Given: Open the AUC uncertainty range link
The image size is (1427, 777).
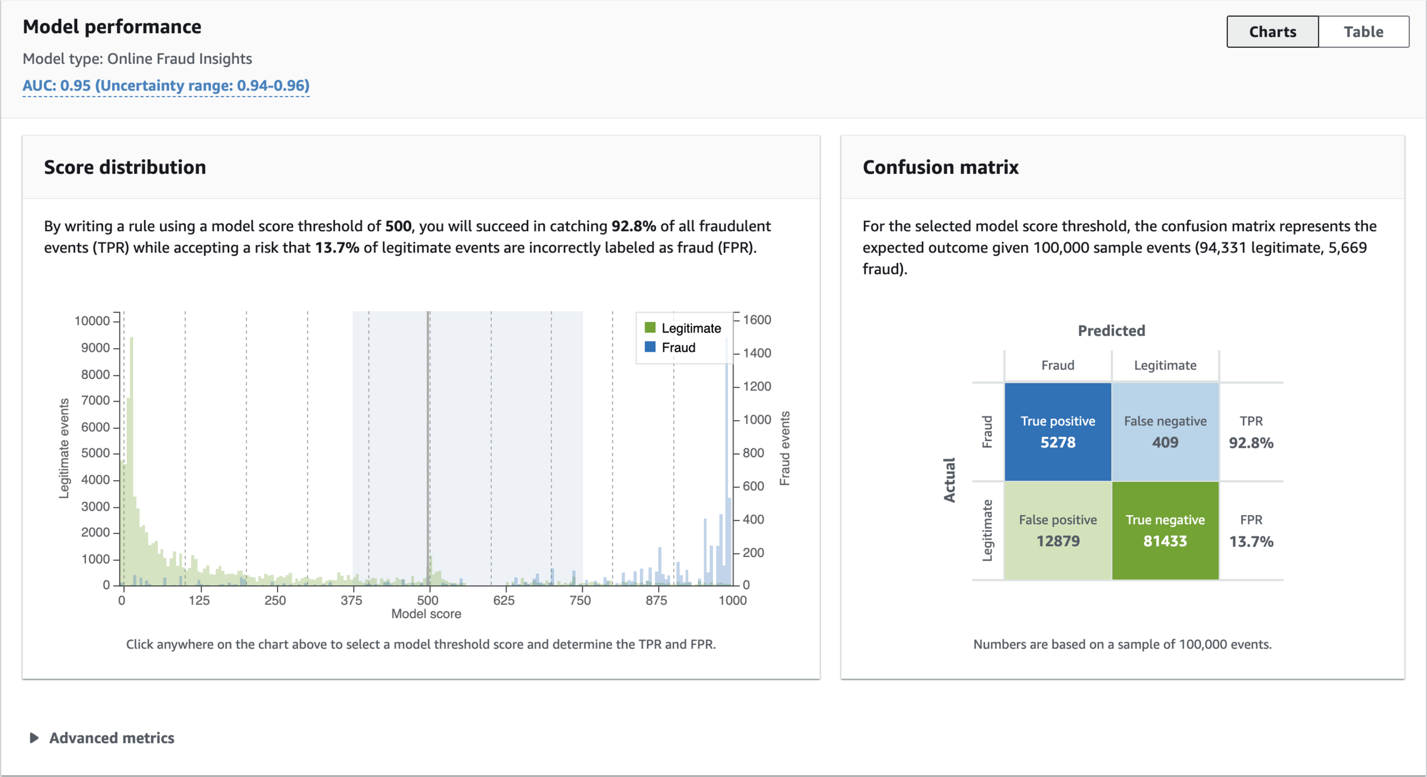Looking at the screenshot, I should (x=166, y=86).
